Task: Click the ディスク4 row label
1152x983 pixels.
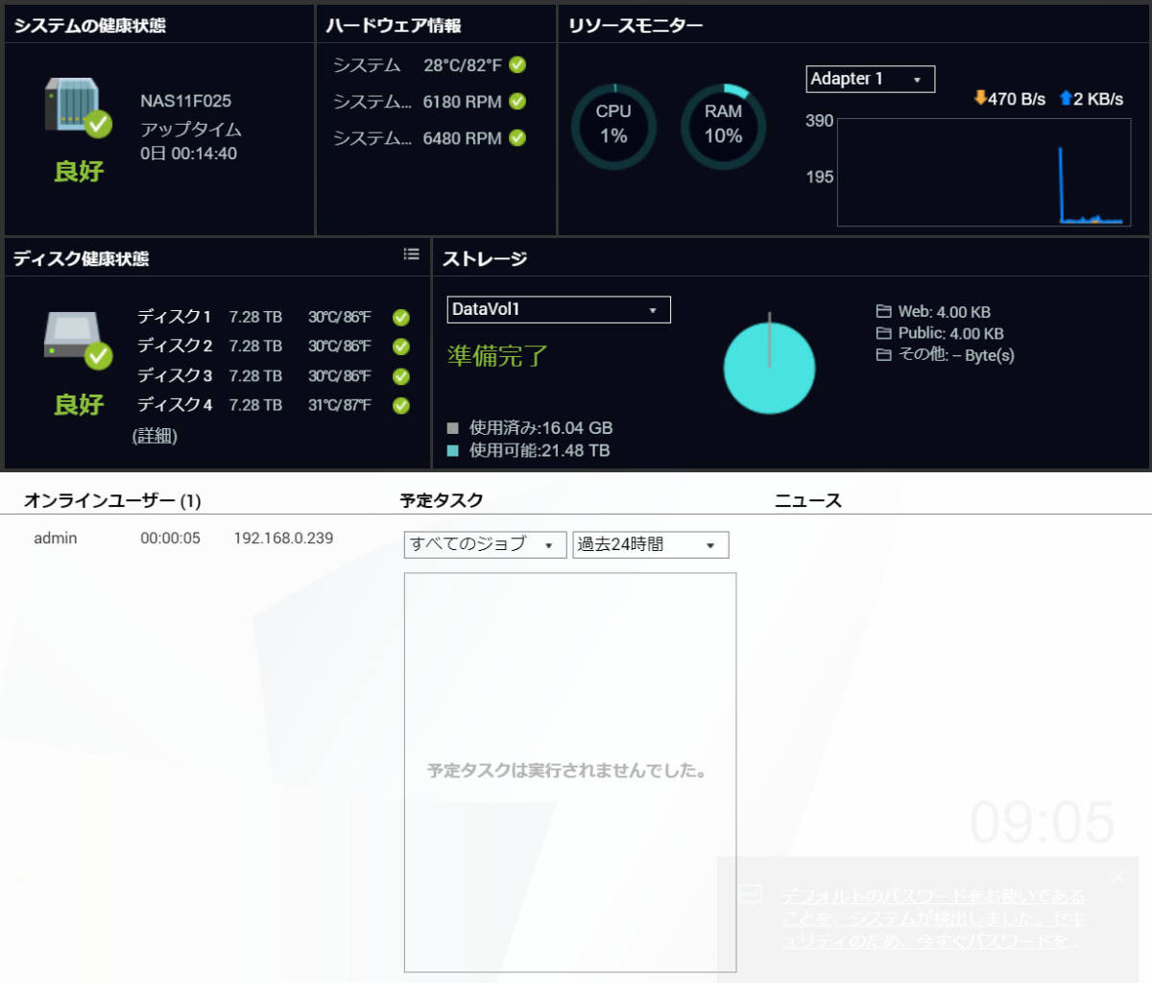Action: click(175, 405)
